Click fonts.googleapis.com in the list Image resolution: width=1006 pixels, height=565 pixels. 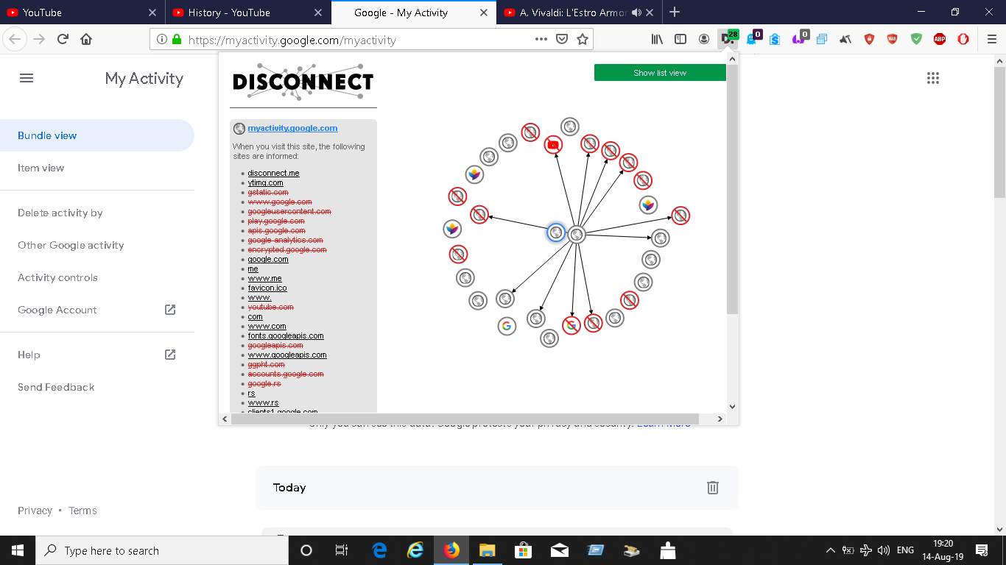(286, 336)
